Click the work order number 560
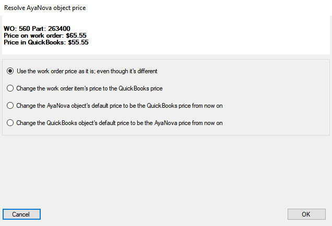Image resolution: width=332 pixels, height=226 pixels. [24, 29]
